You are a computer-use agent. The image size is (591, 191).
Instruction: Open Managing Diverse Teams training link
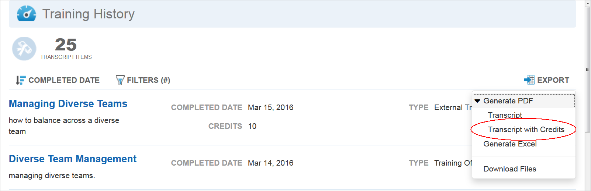point(68,104)
